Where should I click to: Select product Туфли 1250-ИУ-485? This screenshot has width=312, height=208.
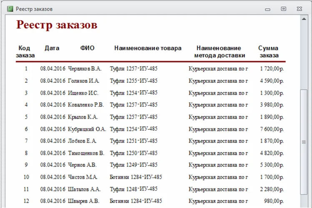134,153
